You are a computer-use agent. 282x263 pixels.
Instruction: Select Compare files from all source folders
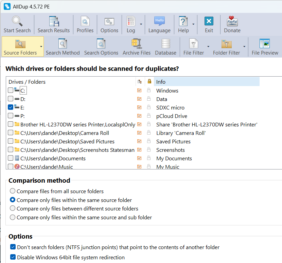pyautogui.click(x=13, y=191)
